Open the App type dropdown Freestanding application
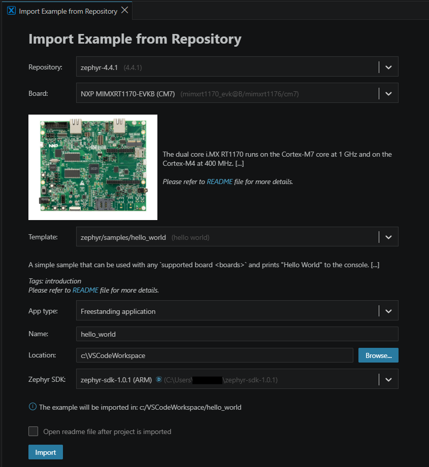429x467 pixels. point(237,311)
